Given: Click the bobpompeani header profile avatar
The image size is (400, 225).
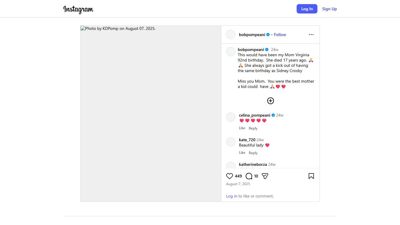Looking at the screenshot, I should tap(231, 35).
